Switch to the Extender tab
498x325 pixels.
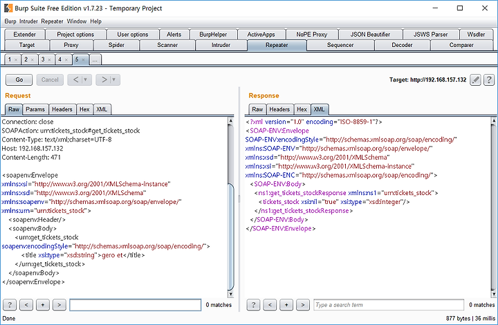click(25, 35)
